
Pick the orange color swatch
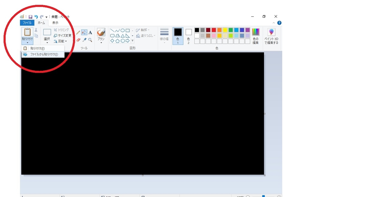point(220,30)
